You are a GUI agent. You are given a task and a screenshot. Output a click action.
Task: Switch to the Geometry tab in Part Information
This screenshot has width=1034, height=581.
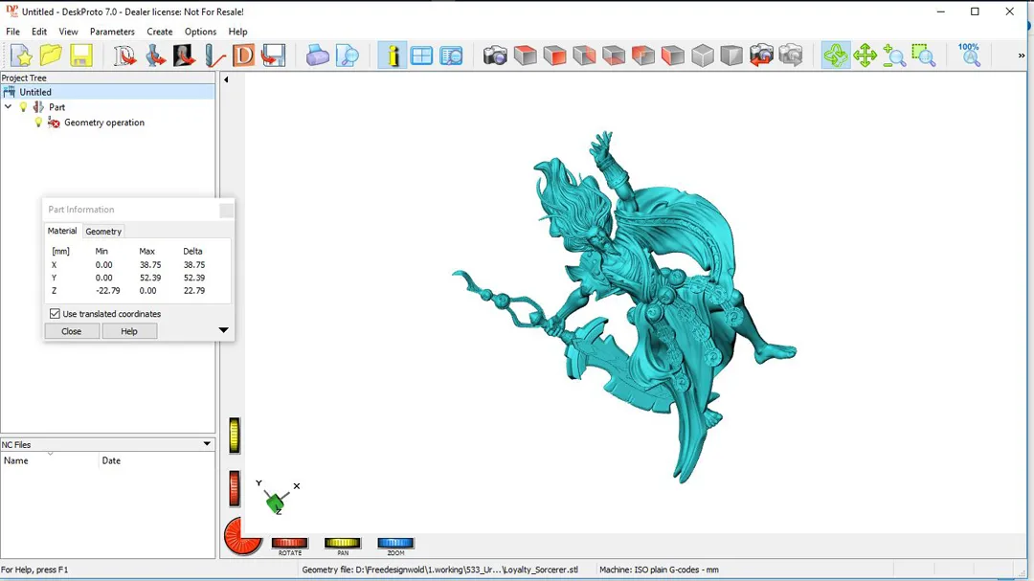click(x=103, y=232)
